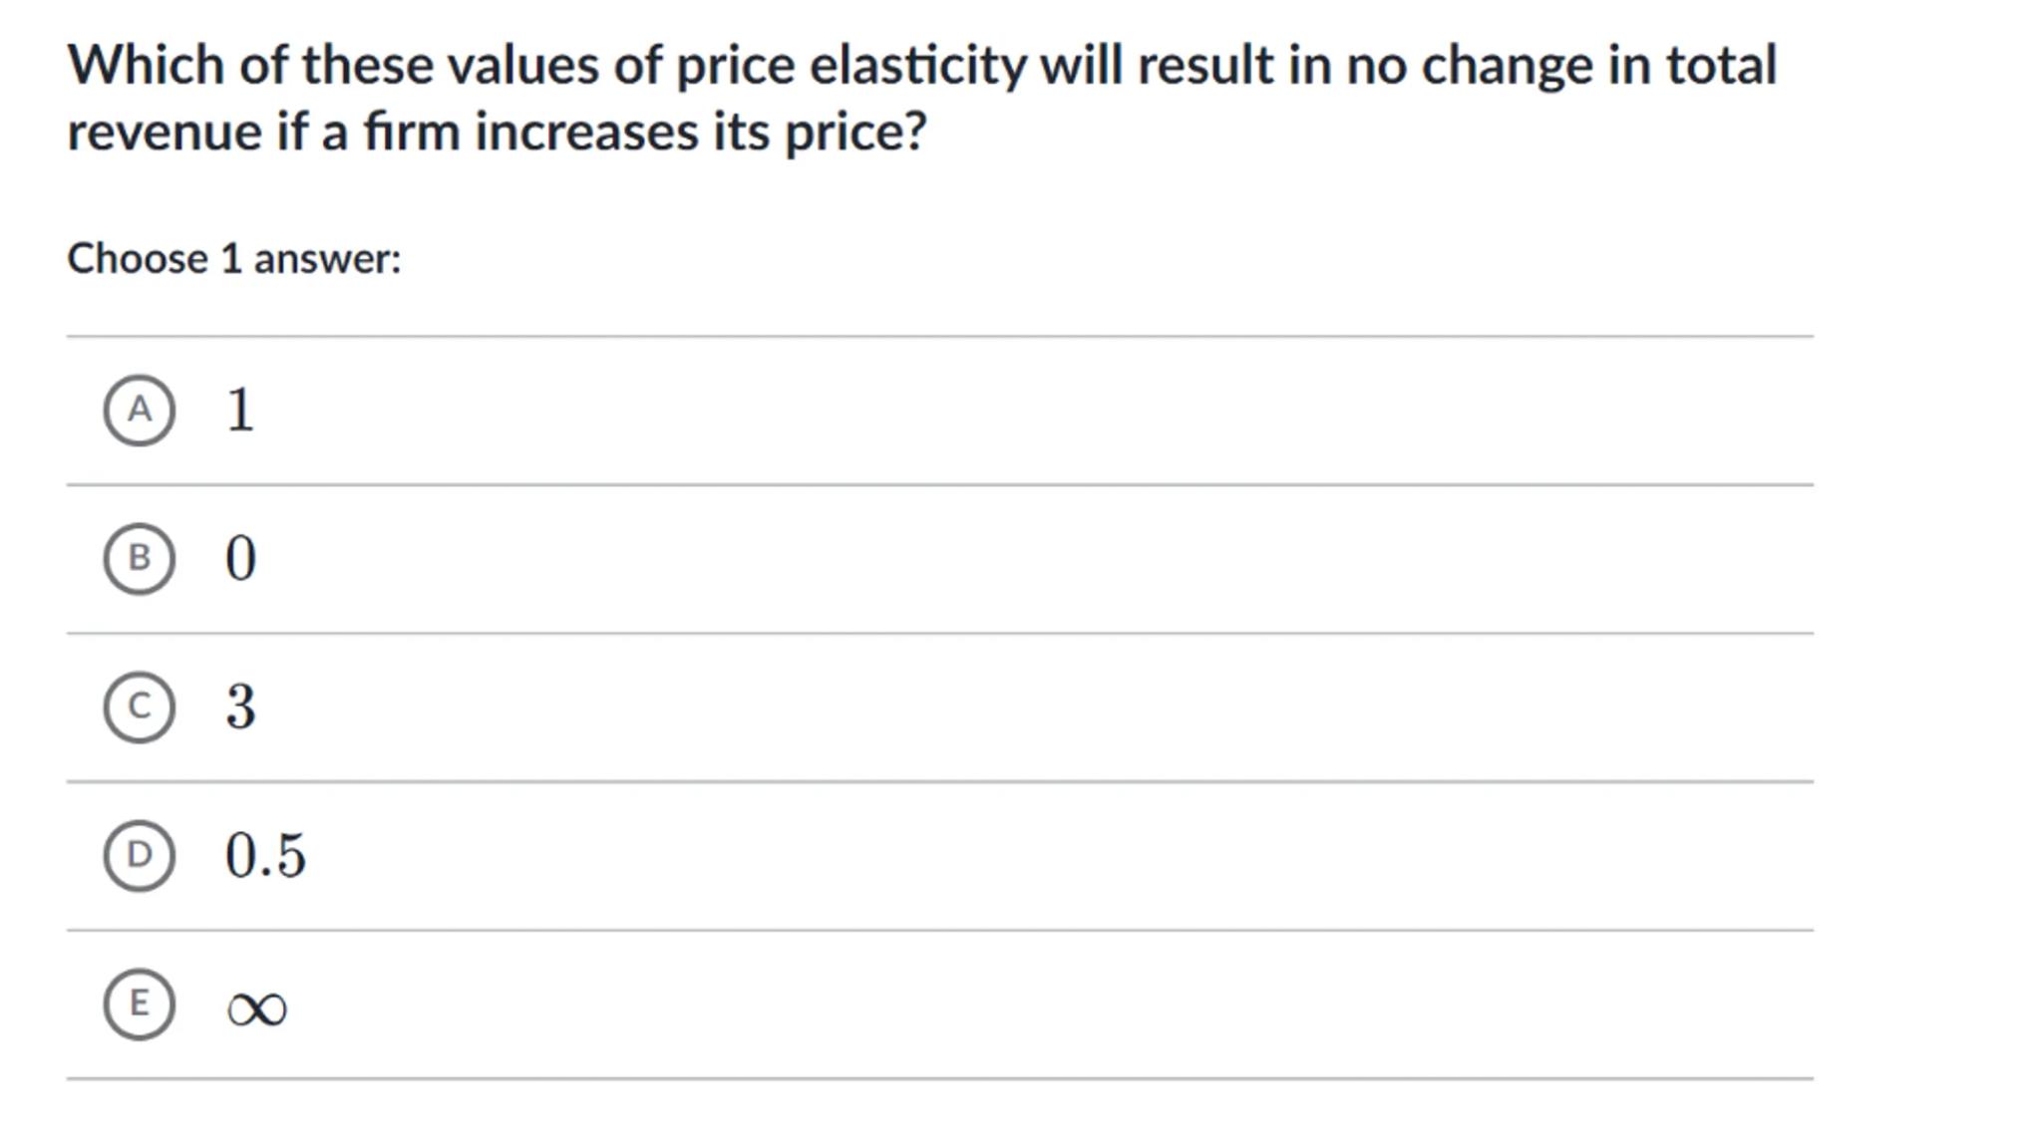Screen dimensions: 2042x1134
Task: Click blank space in answer row A
Action: coord(997,411)
